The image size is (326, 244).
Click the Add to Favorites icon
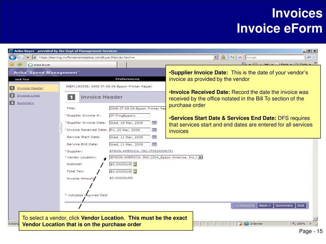point(20,64)
